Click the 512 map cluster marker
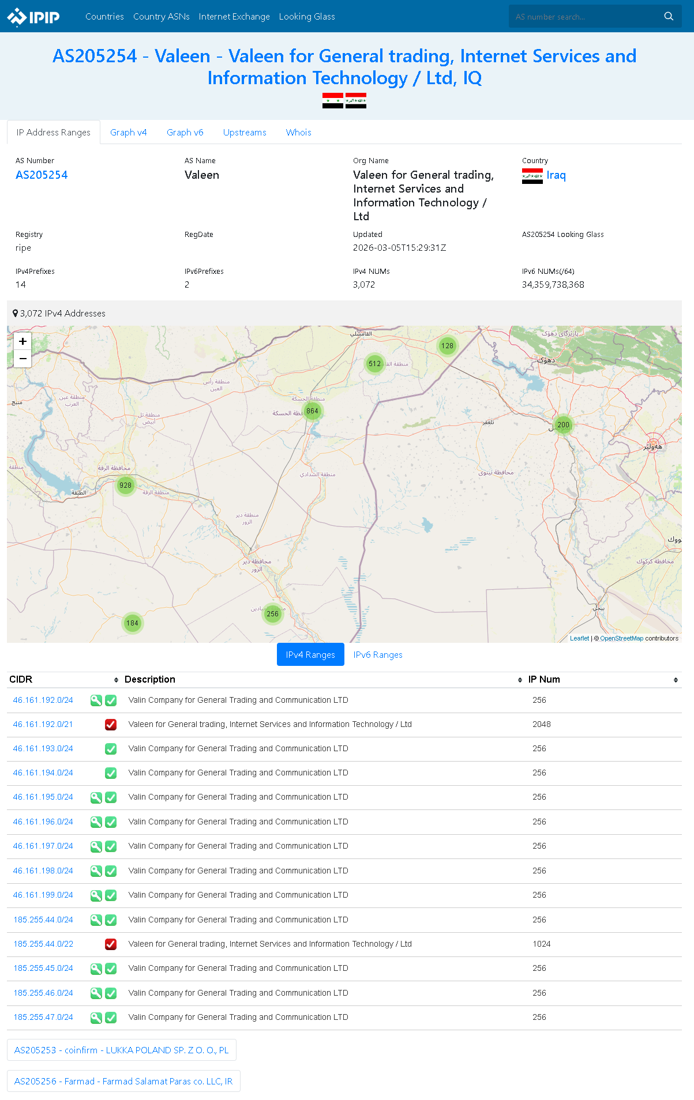Viewport: 694px width, 1100px height. coord(375,364)
